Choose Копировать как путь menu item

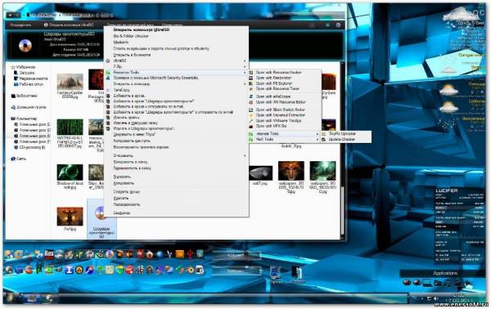132,141
